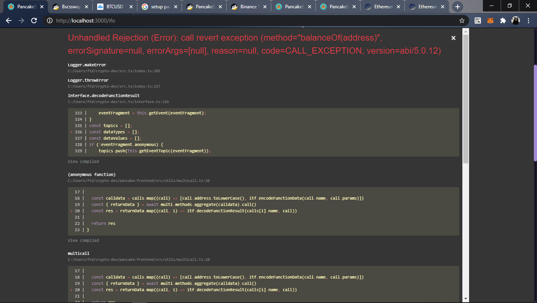Click line 323 'eventFragment = this.getEvent'
The height and width of the screenshot is (303, 537).
(152, 113)
